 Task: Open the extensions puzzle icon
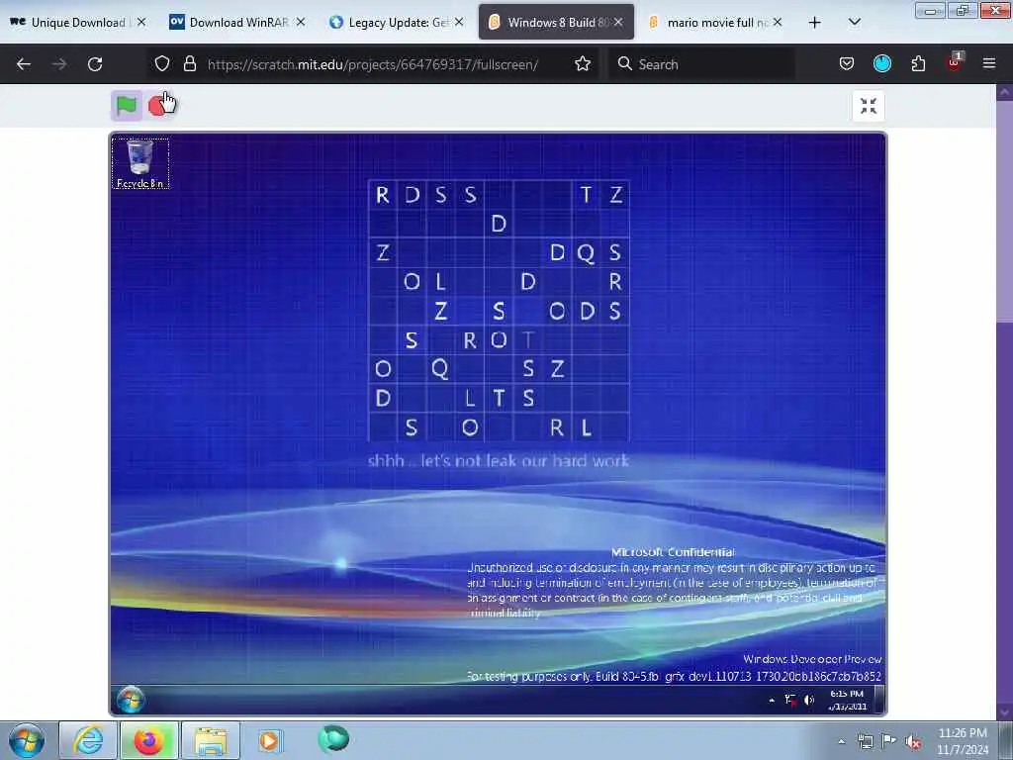tap(918, 63)
